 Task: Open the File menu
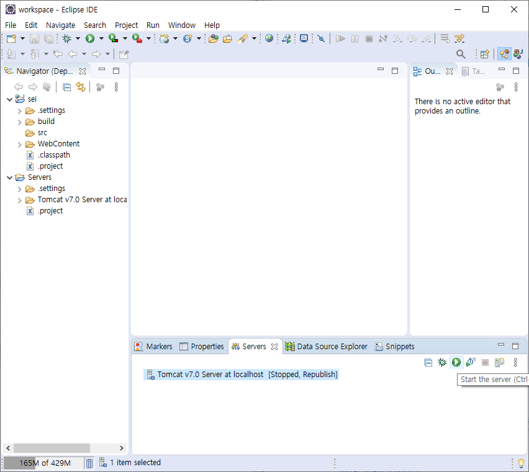click(11, 25)
